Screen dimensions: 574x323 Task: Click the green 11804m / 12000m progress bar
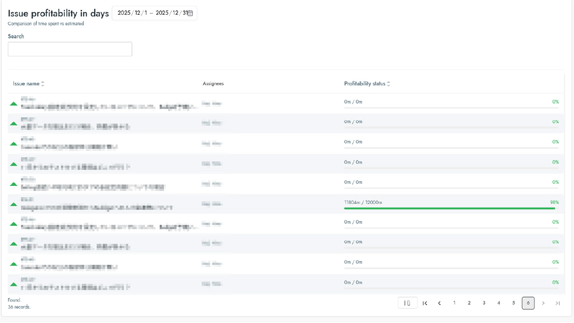(449, 208)
